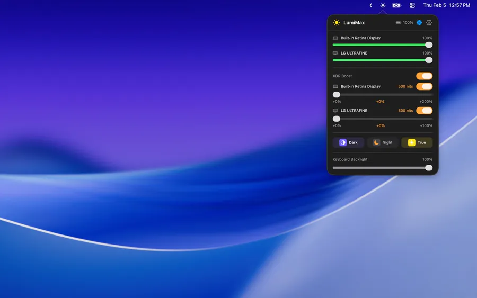Click the header 100% battery text
This screenshot has height=298, width=477.
click(408, 22)
